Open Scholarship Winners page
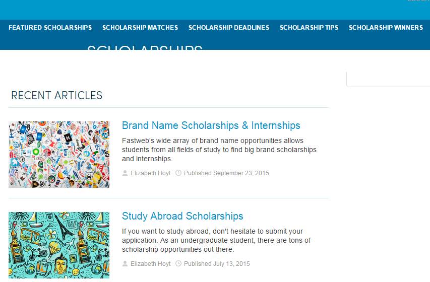 (385, 28)
